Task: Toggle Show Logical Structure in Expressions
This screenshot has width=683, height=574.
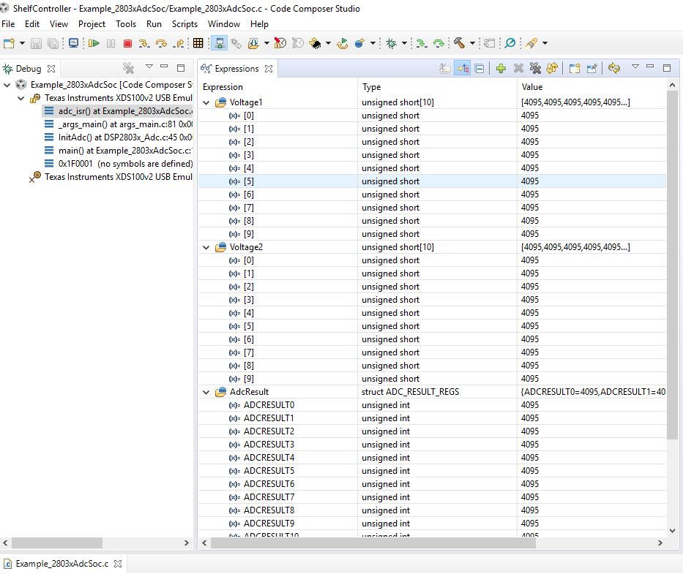Action: click(x=460, y=68)
